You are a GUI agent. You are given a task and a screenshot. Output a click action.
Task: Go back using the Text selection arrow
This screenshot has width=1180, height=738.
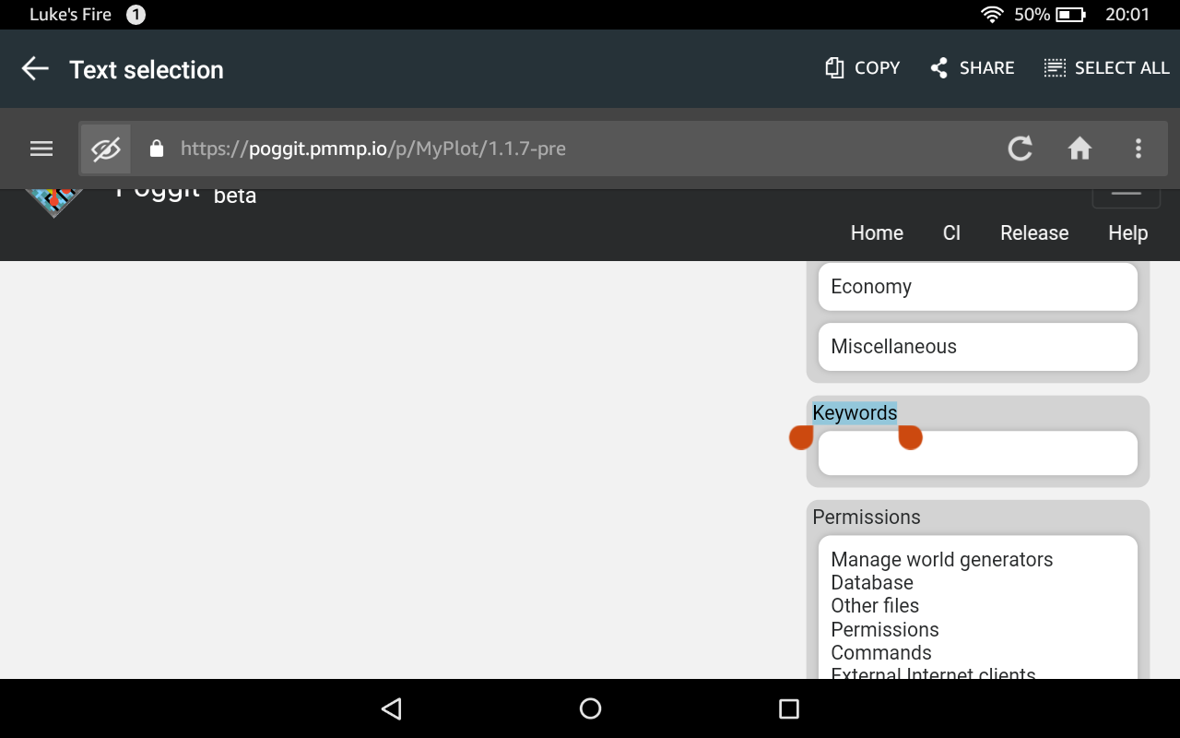tap(35, 68)
